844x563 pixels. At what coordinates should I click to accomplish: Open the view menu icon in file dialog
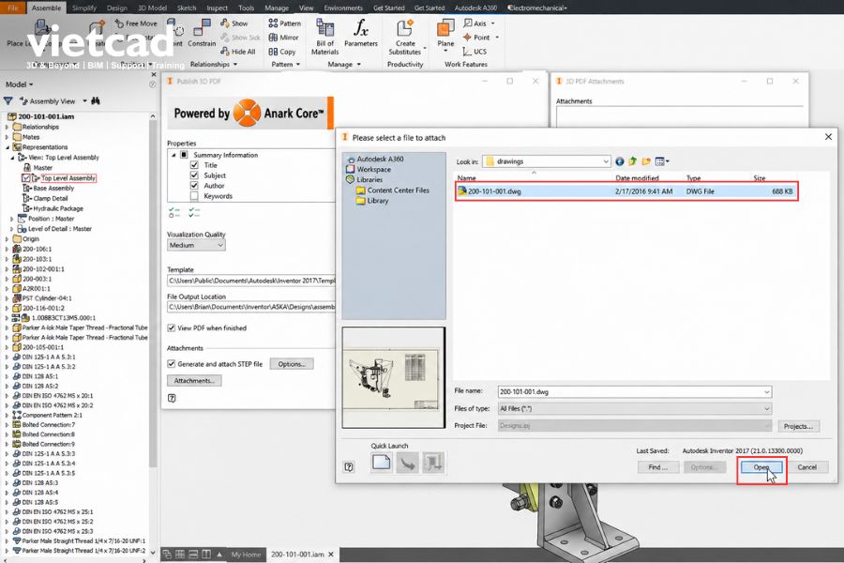pyautogui.click(x=661, y=161)
